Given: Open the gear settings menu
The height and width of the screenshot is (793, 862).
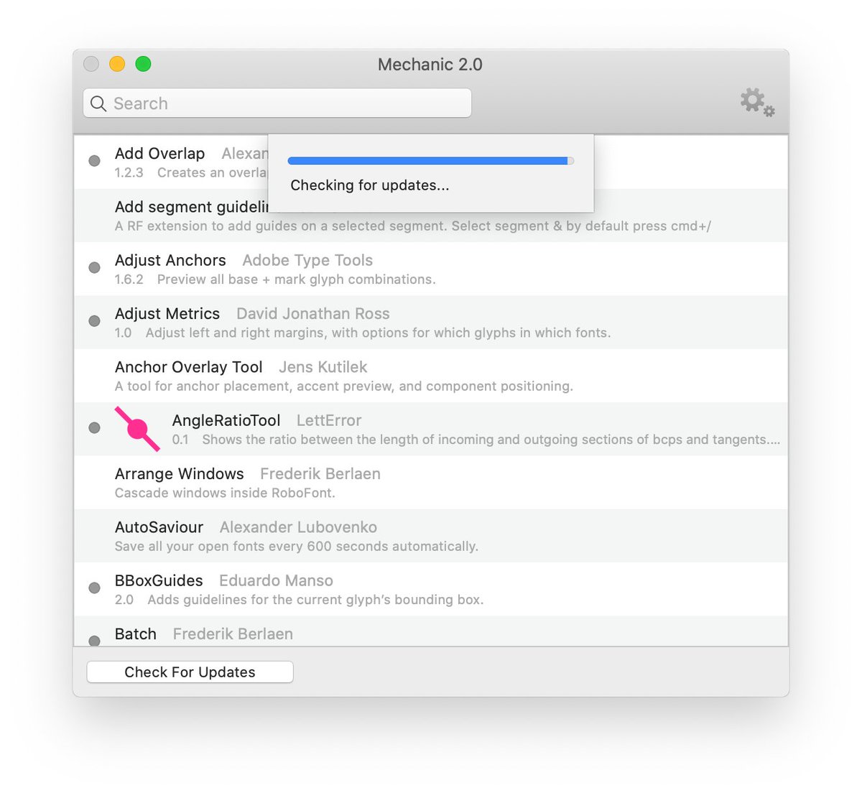Looking at the screenshot, I should click(x=757, y=103).
